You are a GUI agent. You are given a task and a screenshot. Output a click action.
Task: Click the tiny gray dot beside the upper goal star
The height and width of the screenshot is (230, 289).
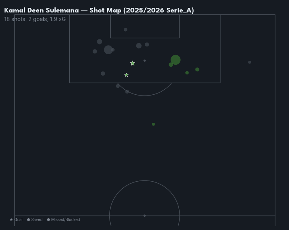click(144, 61)
